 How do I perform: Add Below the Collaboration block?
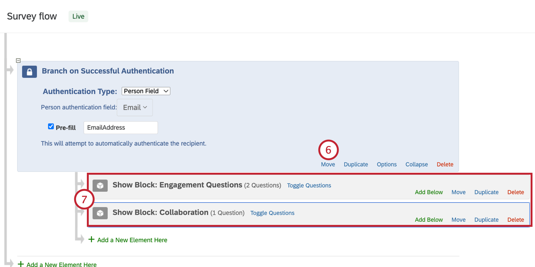point(429,220)
